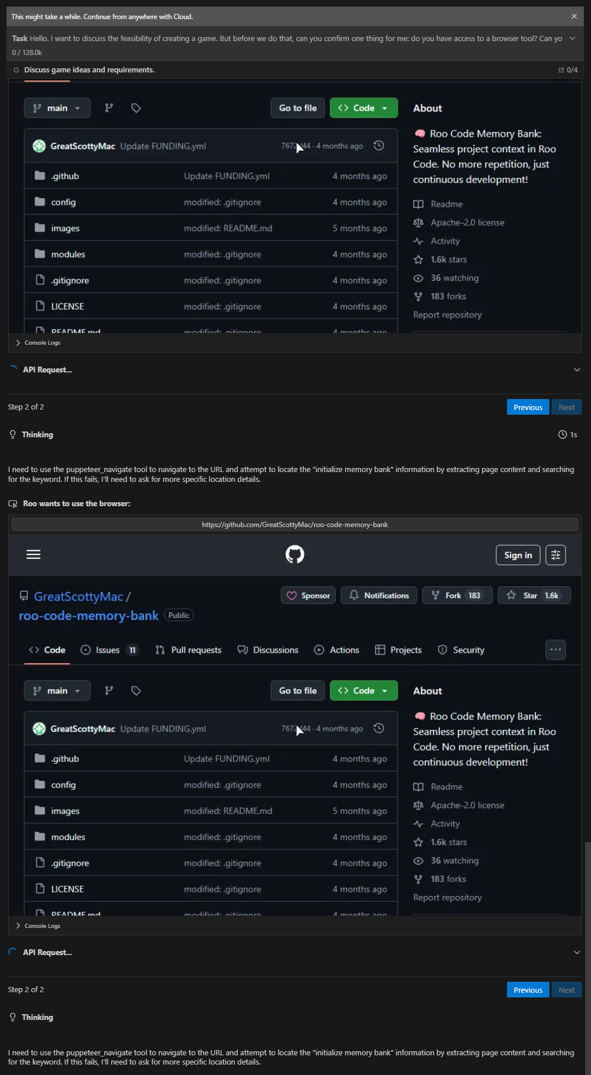Open the 0/4 todo list icon
The height and width of the screenshot is (1075, 591).
(x=568, y=70)
